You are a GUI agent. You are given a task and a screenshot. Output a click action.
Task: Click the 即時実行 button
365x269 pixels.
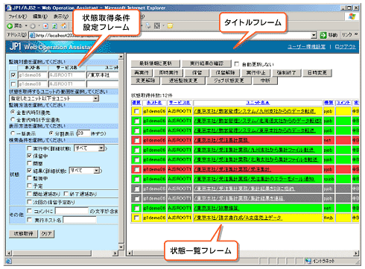coord(168,72)
